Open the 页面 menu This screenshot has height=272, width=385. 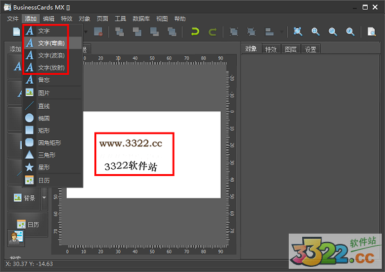[x=103, y=19]
